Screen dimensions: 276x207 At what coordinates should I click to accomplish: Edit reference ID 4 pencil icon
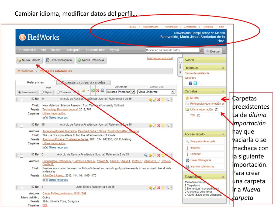pos(154,188)
